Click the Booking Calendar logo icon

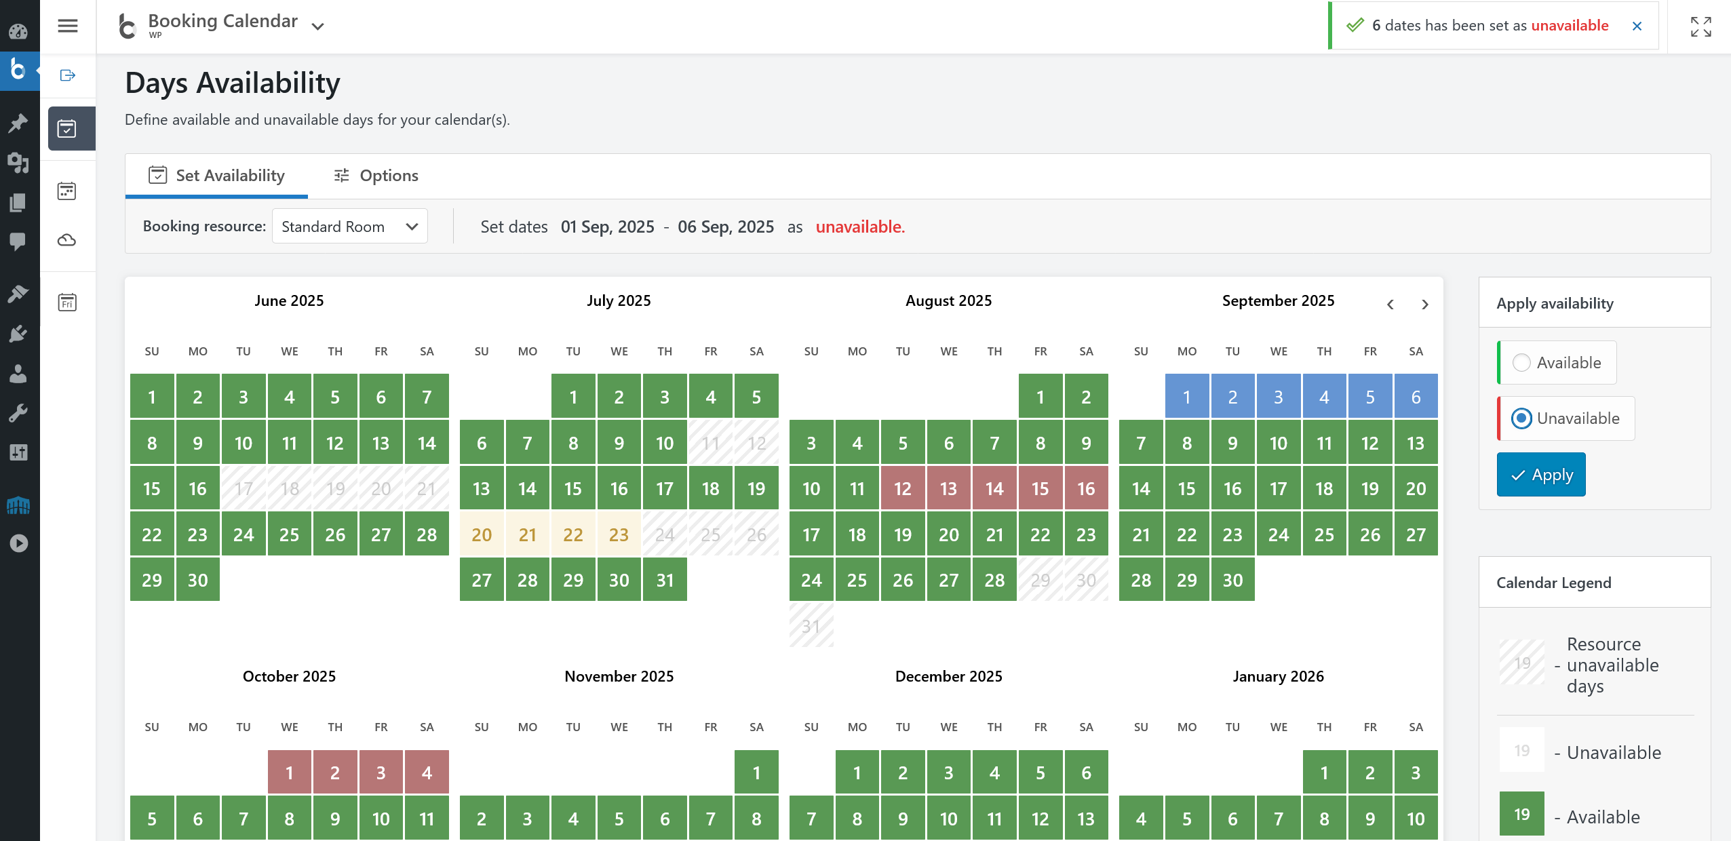tap(127, 26)
